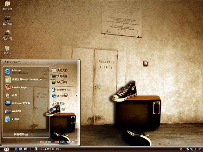
Task: Click the network tray icon
Action: point(188,149)
